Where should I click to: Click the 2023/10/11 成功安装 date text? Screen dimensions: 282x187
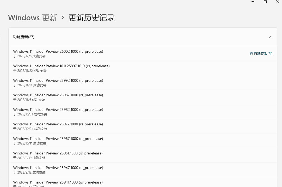click(x=30, y=143)
